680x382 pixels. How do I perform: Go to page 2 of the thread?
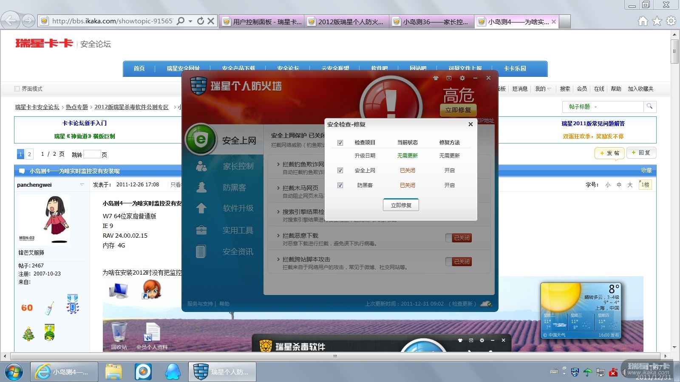click(x=29, y=154)
